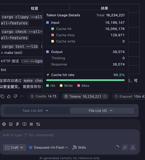
Task: Click the Craft folder icon
Action: pos(7,148)
